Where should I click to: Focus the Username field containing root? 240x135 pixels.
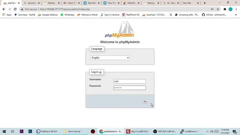129,81
